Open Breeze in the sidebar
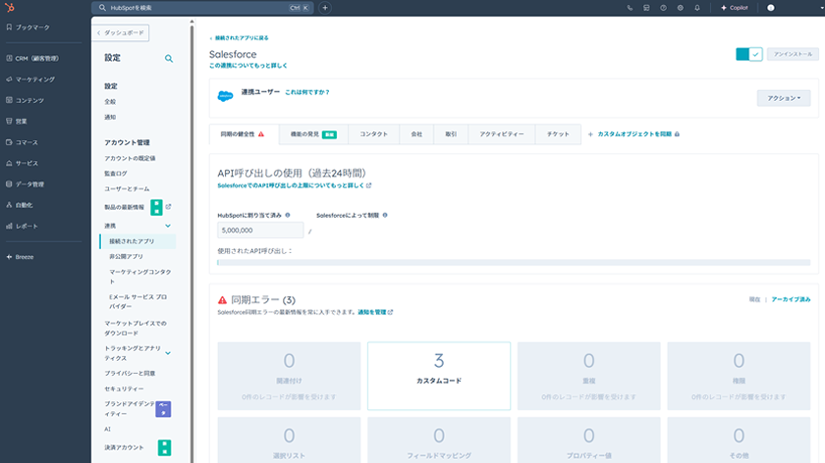 20,257
